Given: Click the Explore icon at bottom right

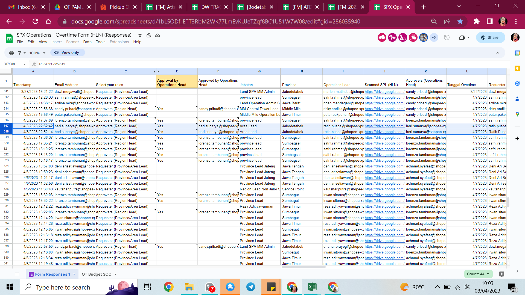Looking at the screenshot, I should pyautogui.click(x=501, y=274).
